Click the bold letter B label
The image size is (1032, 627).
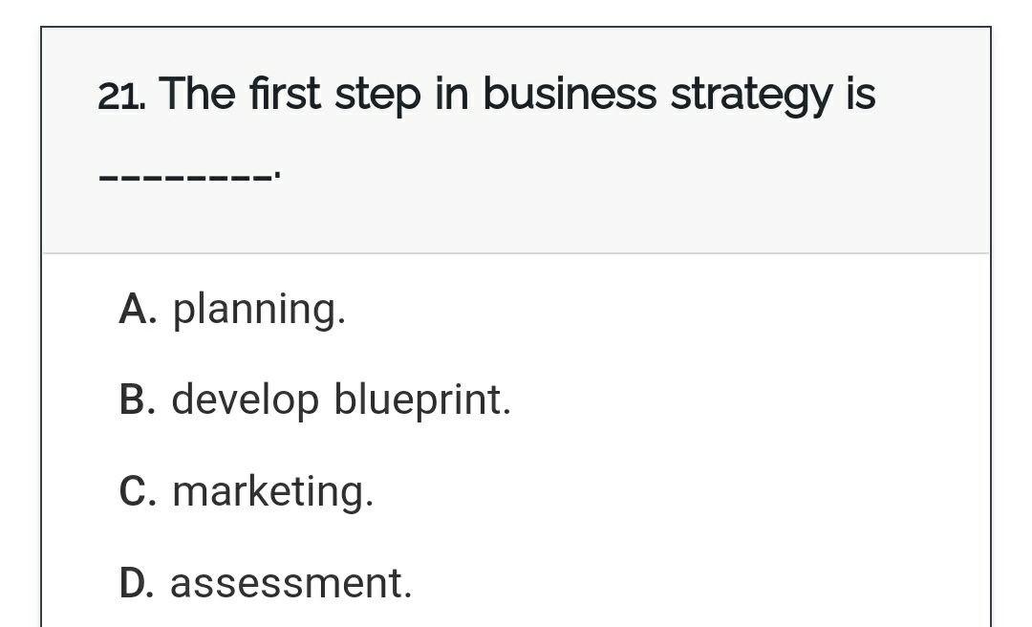[x=137, y=400]
